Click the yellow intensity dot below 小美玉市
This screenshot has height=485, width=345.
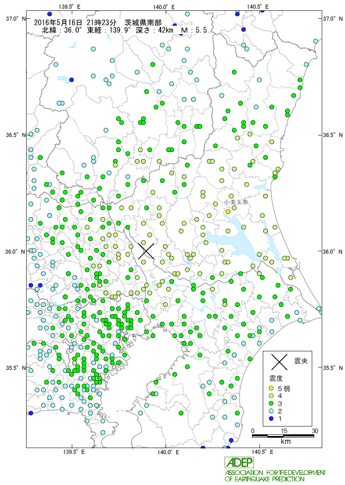coord(228,212)
